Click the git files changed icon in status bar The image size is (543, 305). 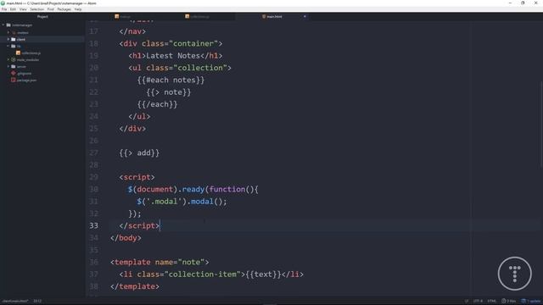503,301
